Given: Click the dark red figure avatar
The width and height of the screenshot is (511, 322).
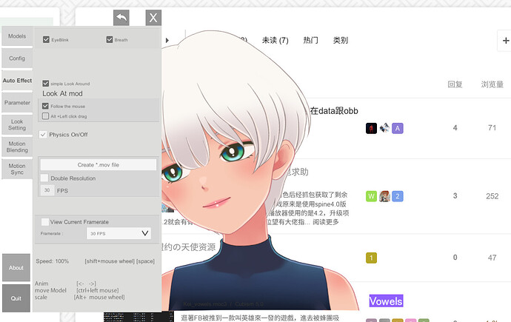Looking at the screenshot, I should [x=371, y=128].
